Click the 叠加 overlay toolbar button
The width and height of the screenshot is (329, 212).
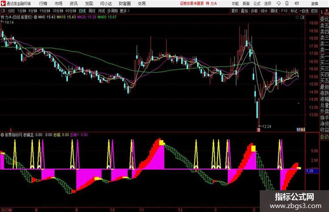click(244, 11)
